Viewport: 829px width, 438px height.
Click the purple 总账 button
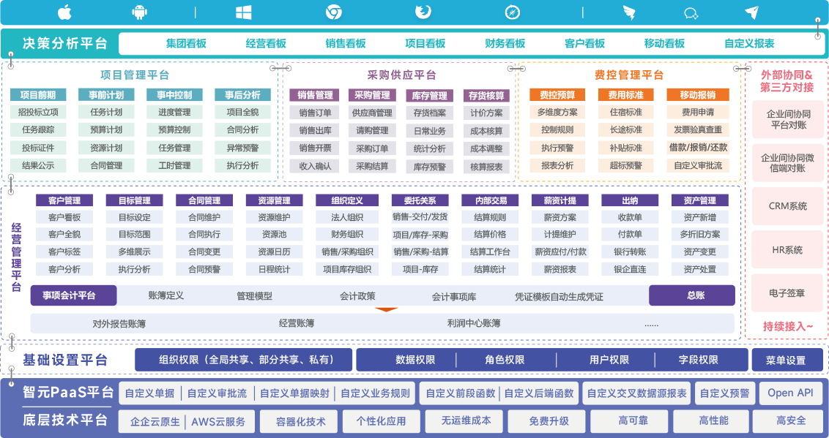pyautogui.click(x=691, y=295)
